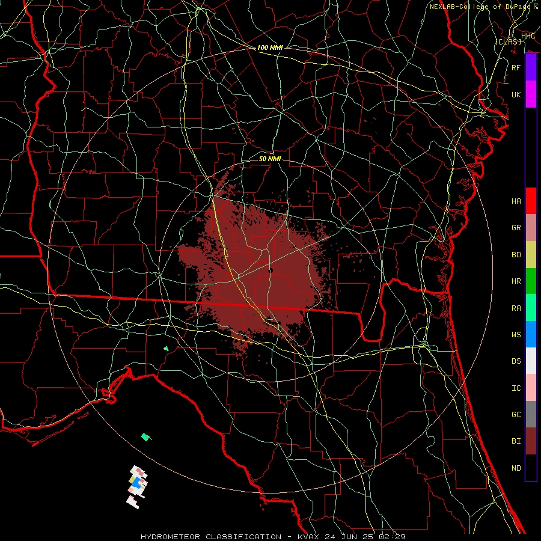
Task: Click the purple RF color swatch in legend
Action: tap(531, 67)
